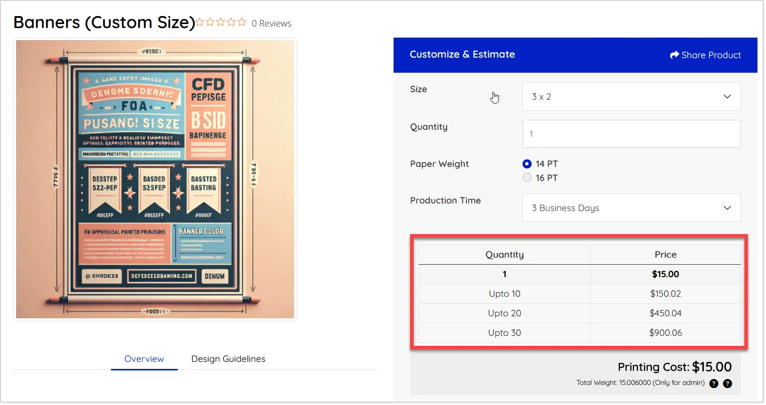This screenshot has height=405, width=766.
Task: Click the $450.04 price cell
Action: click(666, 313)
